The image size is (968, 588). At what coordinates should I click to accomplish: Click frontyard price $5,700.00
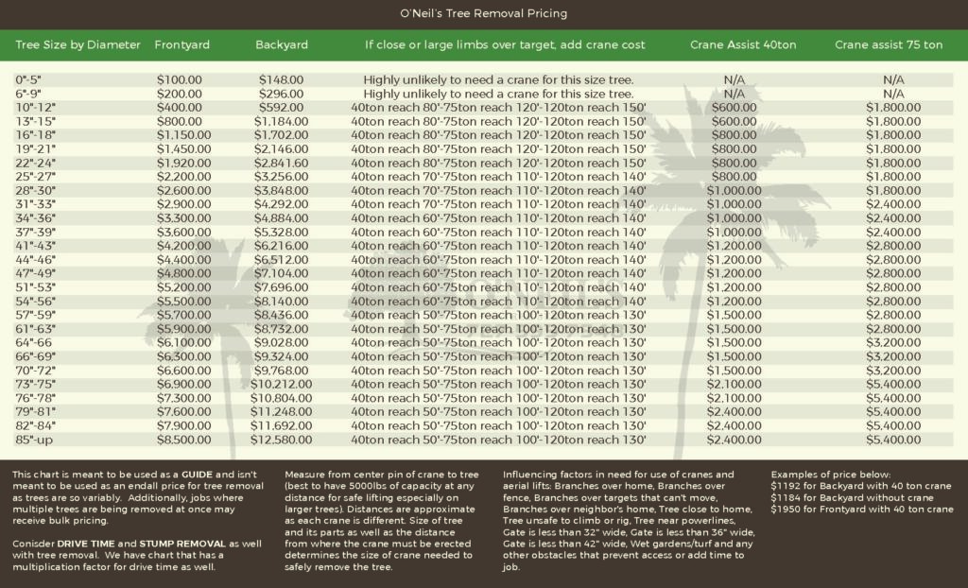click(x=183, y=315)
